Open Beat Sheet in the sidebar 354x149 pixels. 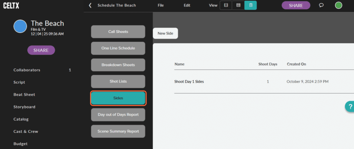(x=24, y=95)
